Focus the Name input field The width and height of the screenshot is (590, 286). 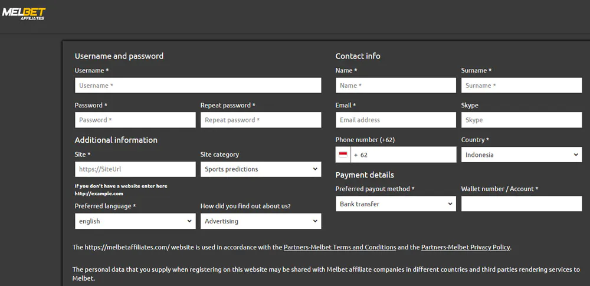(x=395, y=86)
